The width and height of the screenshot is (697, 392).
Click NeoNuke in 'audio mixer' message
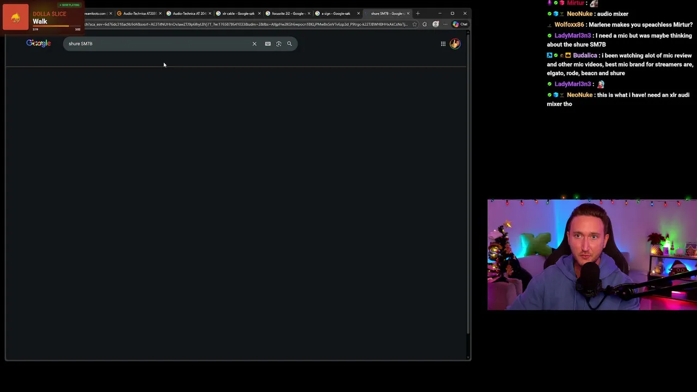pyautogui.click(x=579, y=14)
